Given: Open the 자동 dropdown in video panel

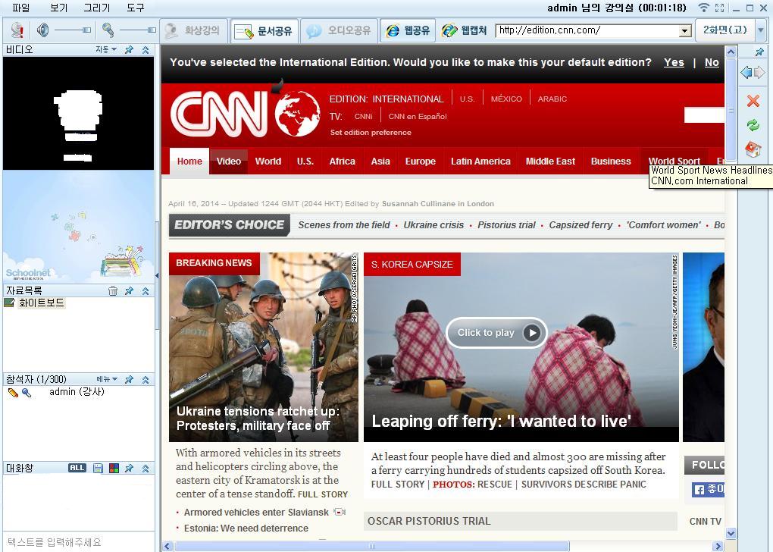Looking at the screenshot, I should tap(106, 50).
